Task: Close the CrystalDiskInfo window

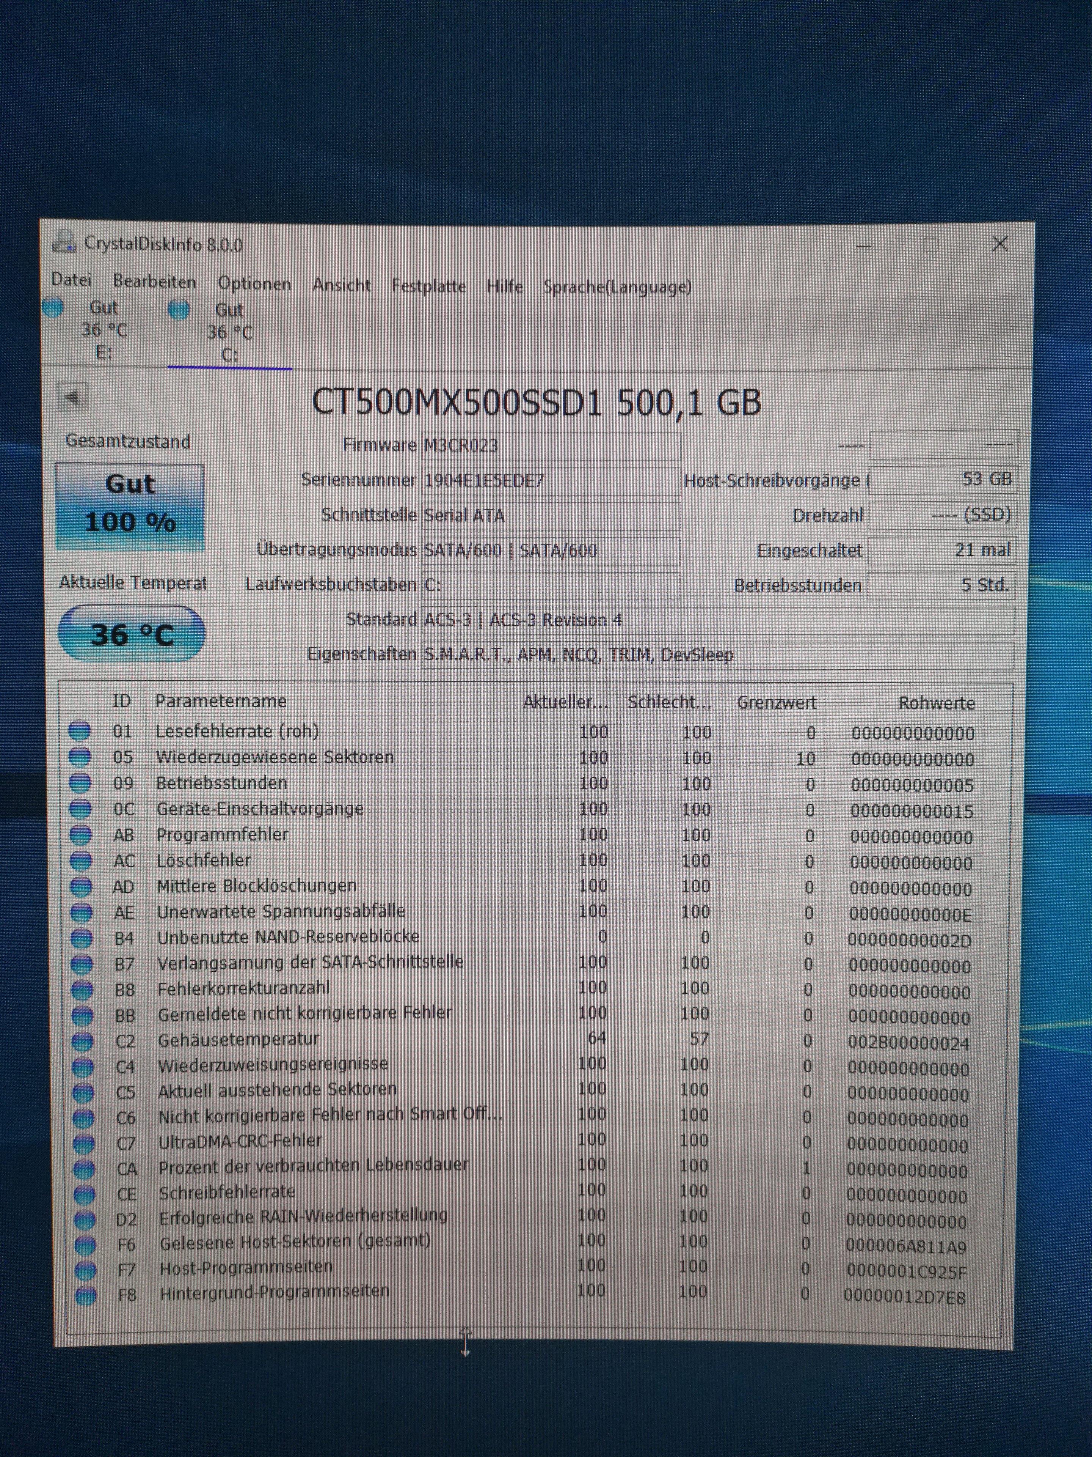Action: click(1000, 244)
